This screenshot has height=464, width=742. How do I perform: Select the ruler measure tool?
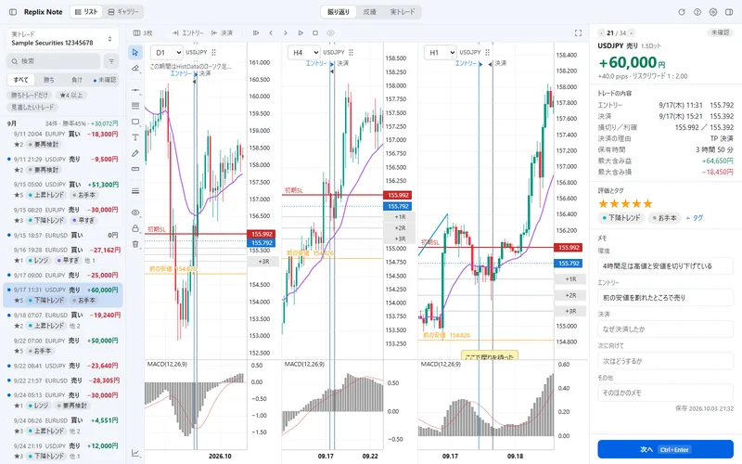(x=135, y=169)
